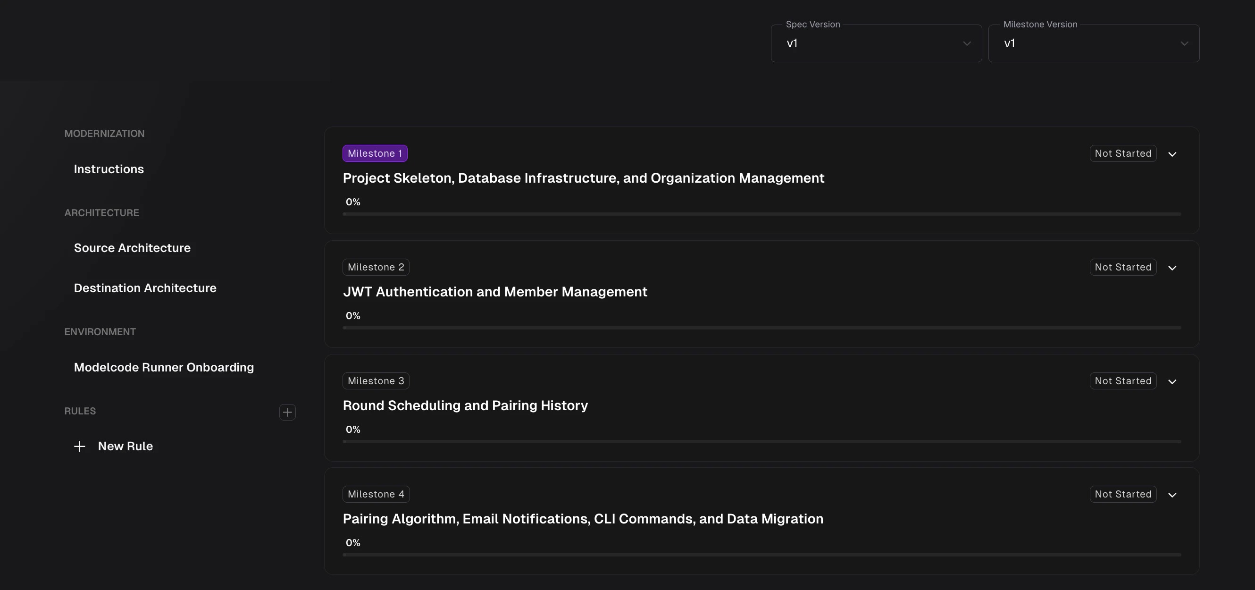Click the Milestone 2 badge label
The image size is (1255, 590).
(375, 267)
